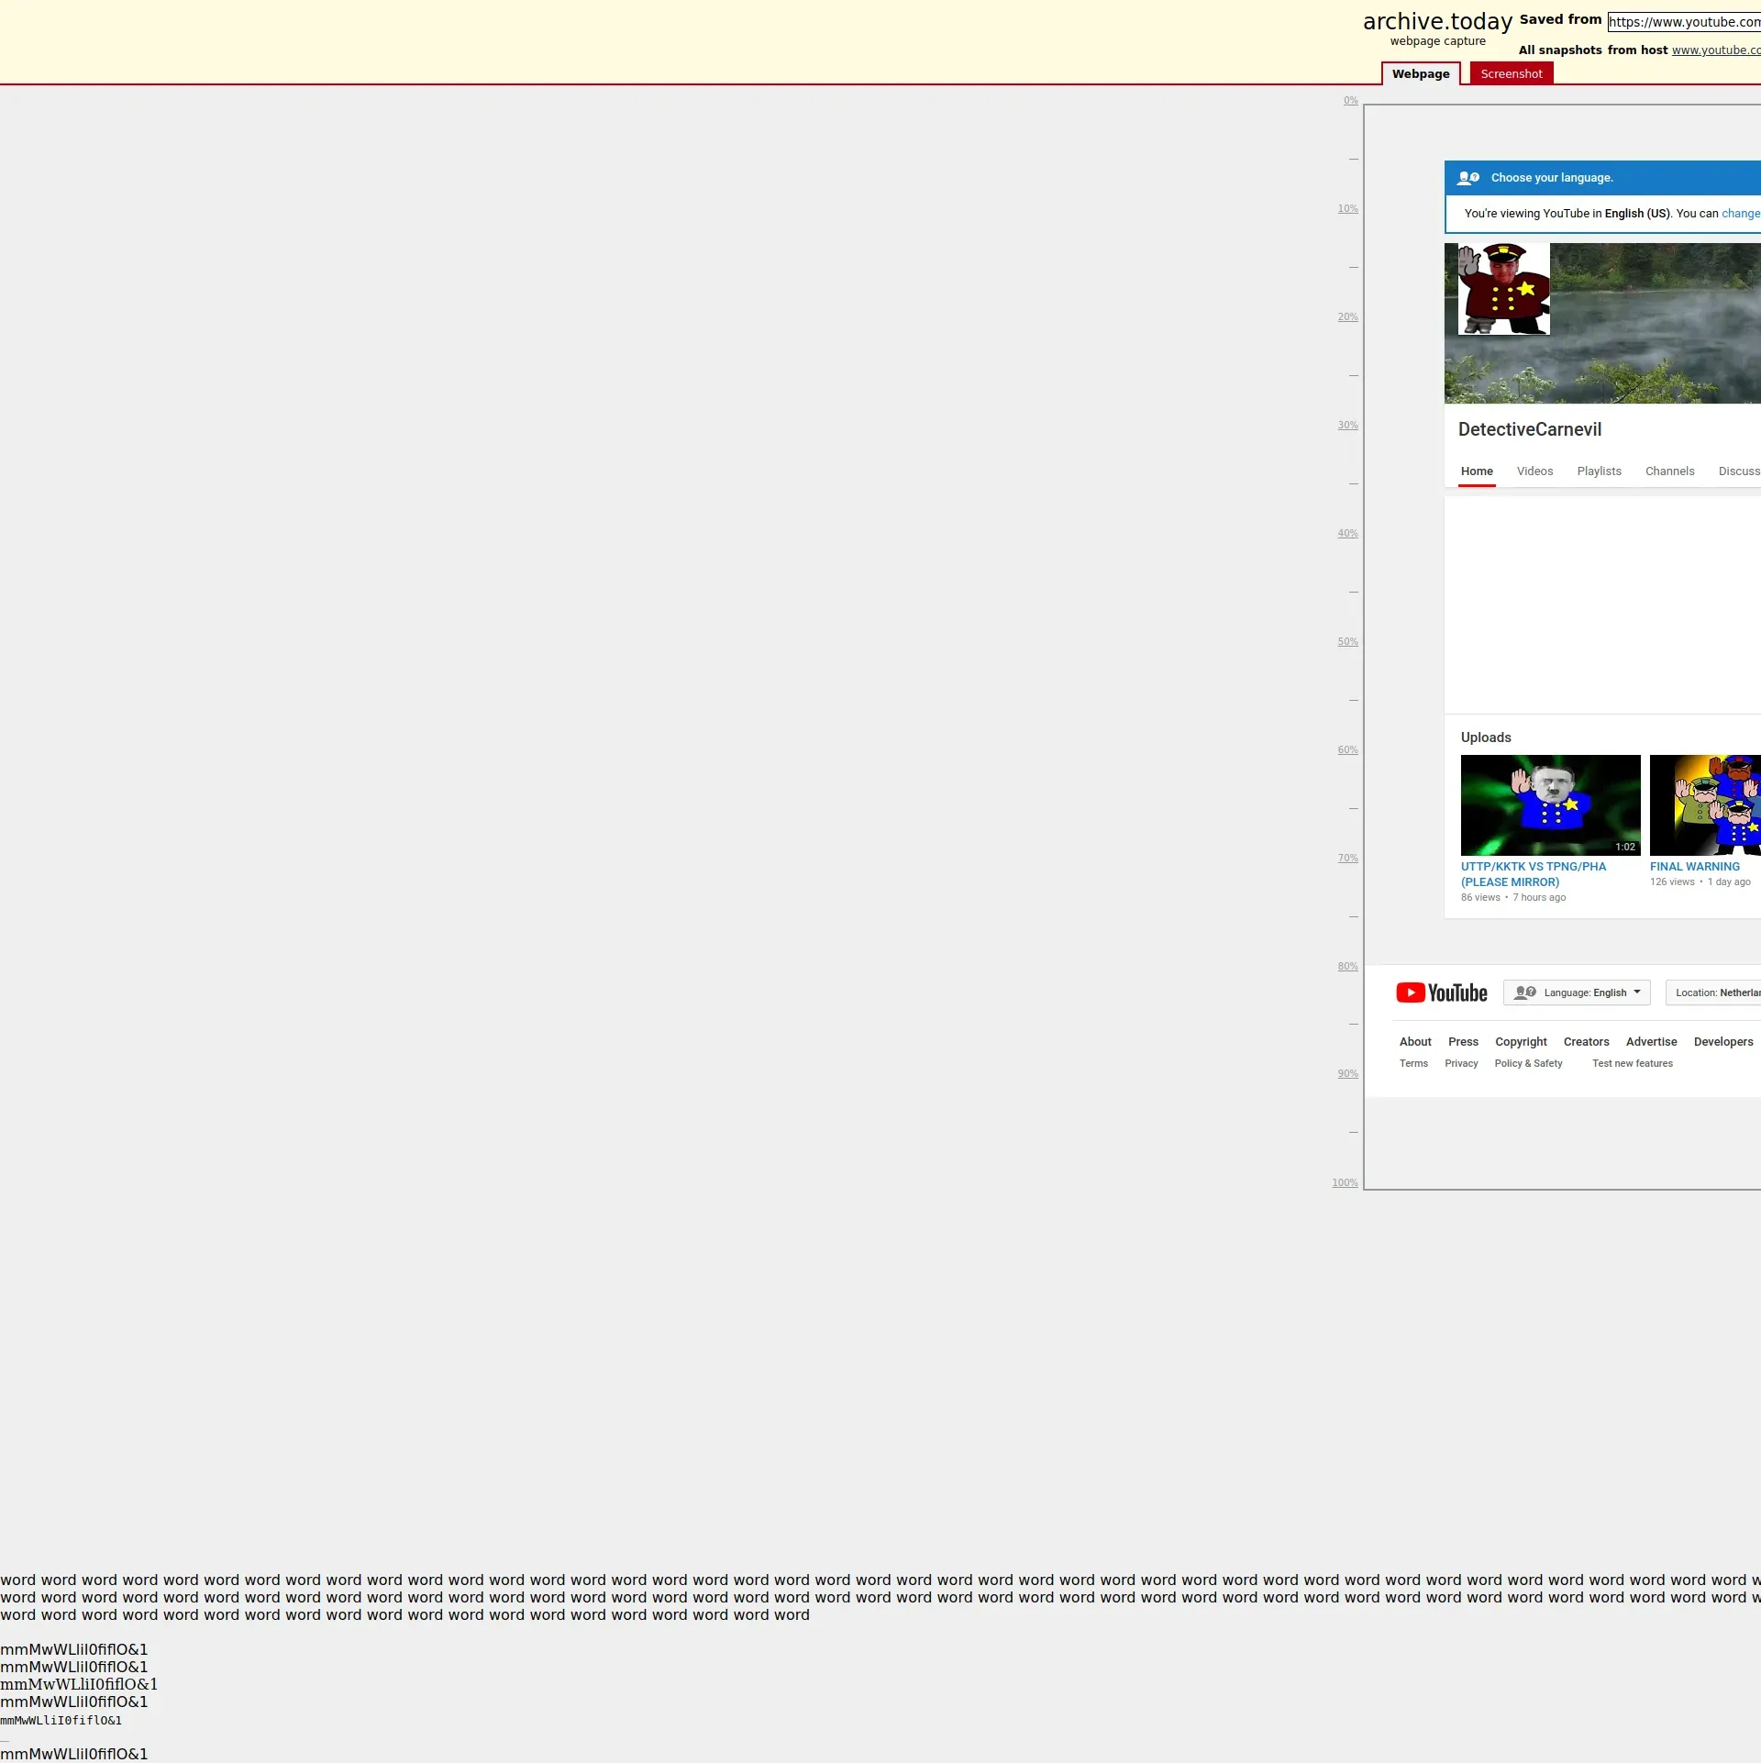Viewport: 1761px width, 1763px height.
Task: Click the archive.today logo text
Action: point(1437,22)
